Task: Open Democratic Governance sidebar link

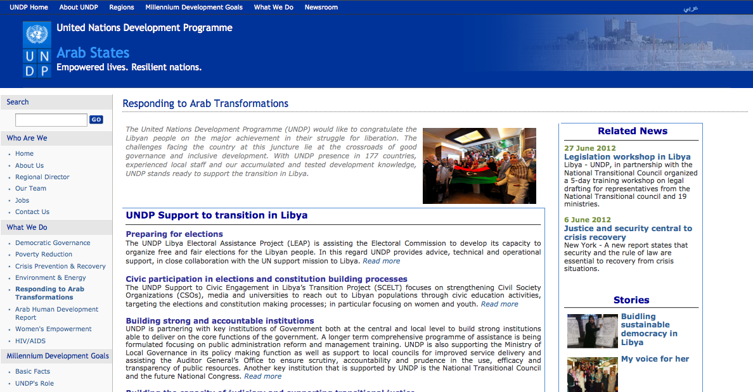Action: pos(53,243)
